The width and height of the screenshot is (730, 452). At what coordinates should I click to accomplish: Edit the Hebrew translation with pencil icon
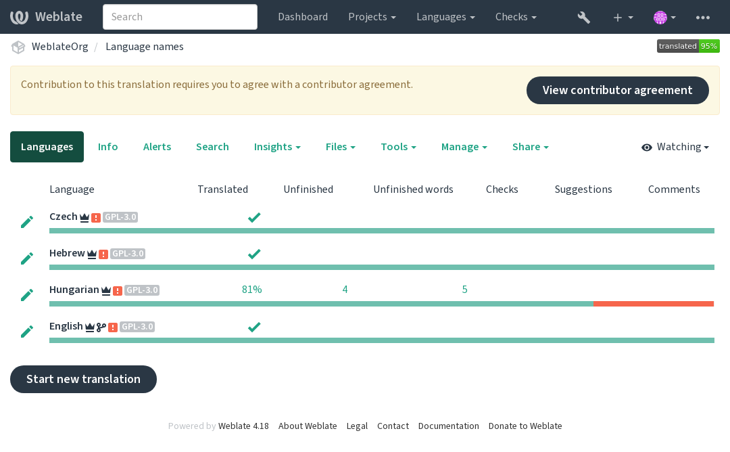pos(27,258)
